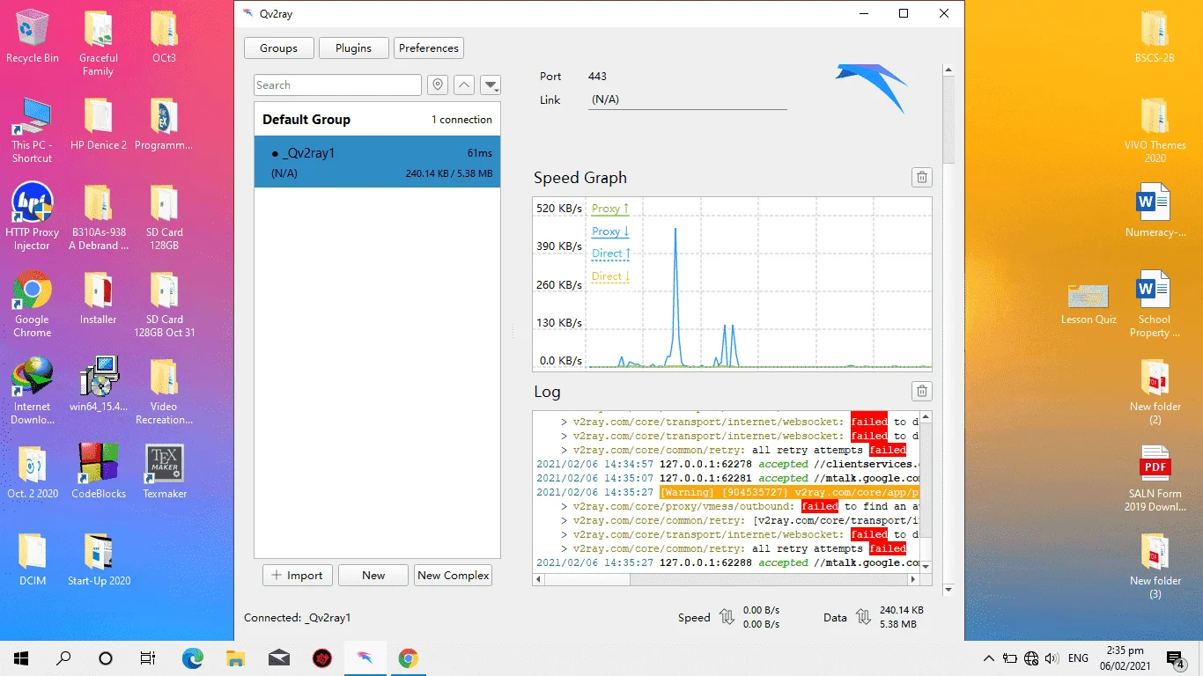Viewport: 1203px width, 676px height.
Task: Click the Log vertical scrollbar
Action: pyautogui.click(x=924, y=491)
